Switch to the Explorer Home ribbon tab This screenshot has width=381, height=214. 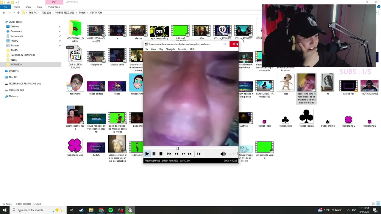click(x=17, y=7)
